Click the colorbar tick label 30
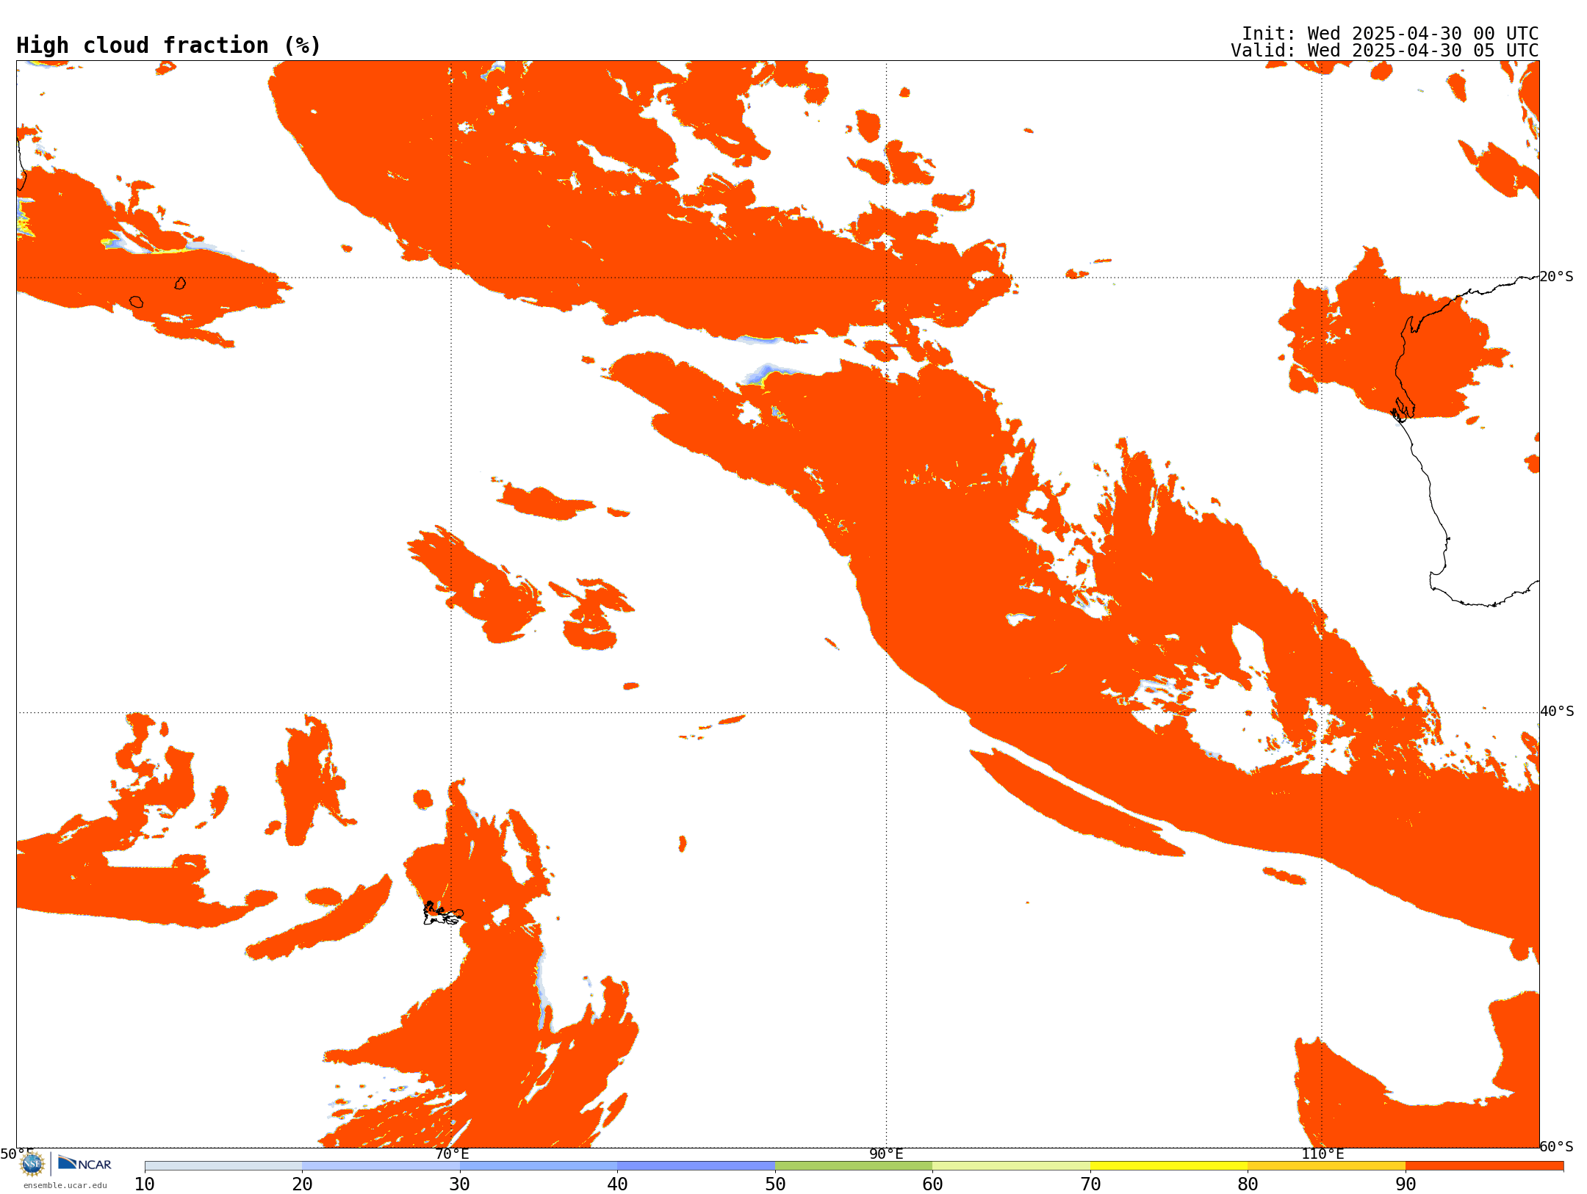This screenshot has width=1587, height=1194. 460,1184
